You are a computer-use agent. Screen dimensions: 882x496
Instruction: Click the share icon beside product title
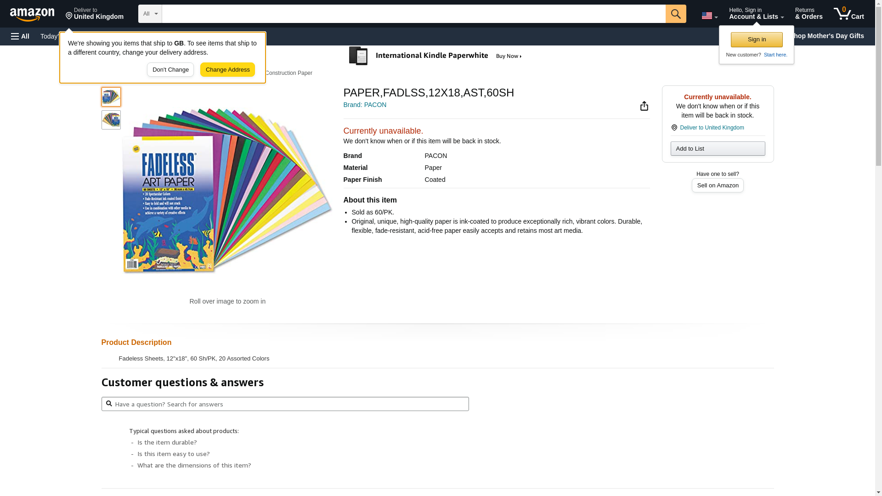(x=644, y=106)
